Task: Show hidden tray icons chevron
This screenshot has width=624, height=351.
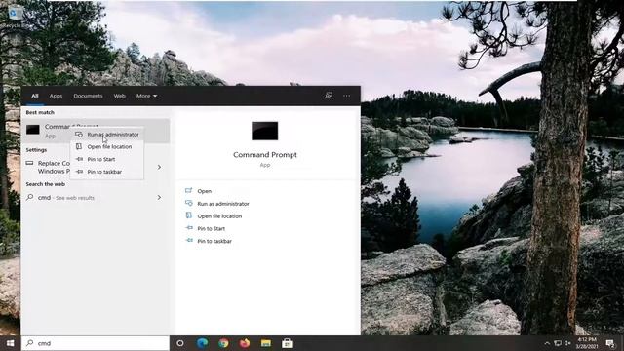Action: [x=547, y=343]
